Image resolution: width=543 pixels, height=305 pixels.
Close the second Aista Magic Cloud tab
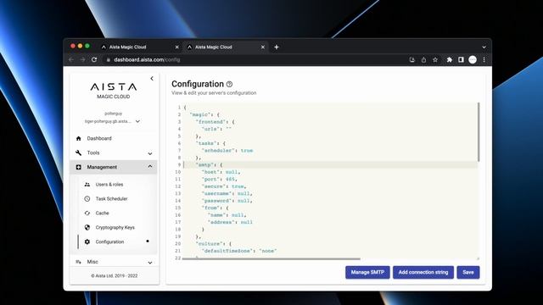tap(262, 47)
